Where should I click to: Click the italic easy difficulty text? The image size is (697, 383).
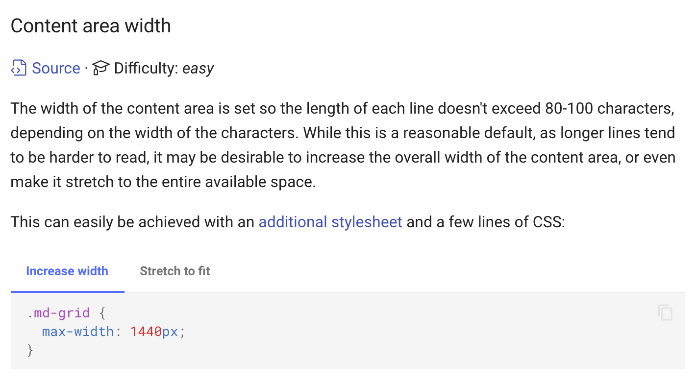198,68
